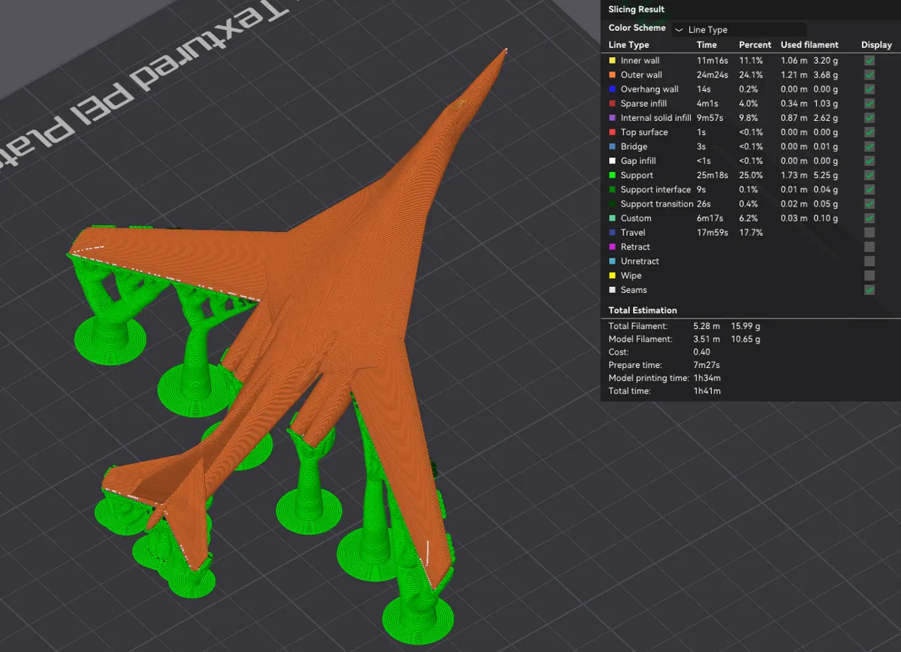Click the Display column header
The image size is (901, 652).
point(876,45)
